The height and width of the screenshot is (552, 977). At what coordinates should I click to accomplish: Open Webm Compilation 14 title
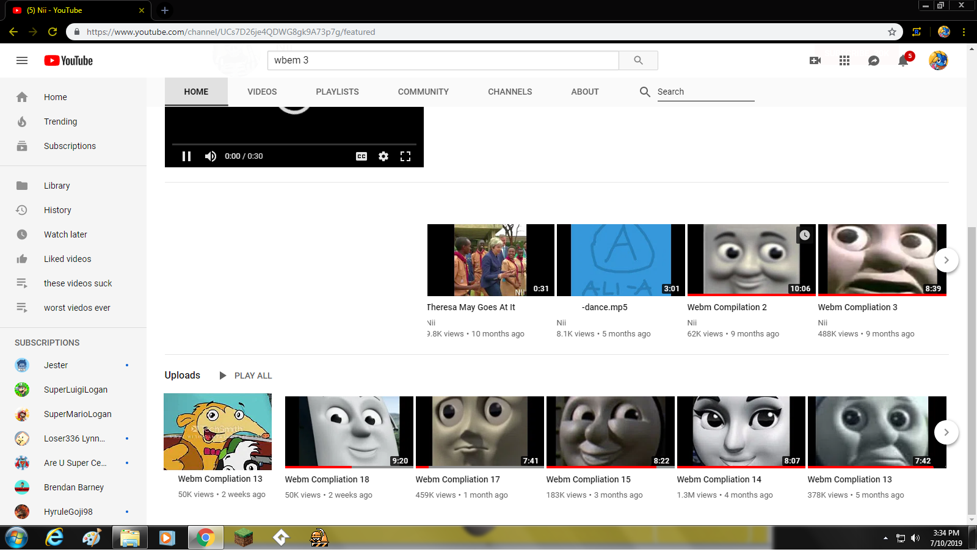[x=719, y=479]
